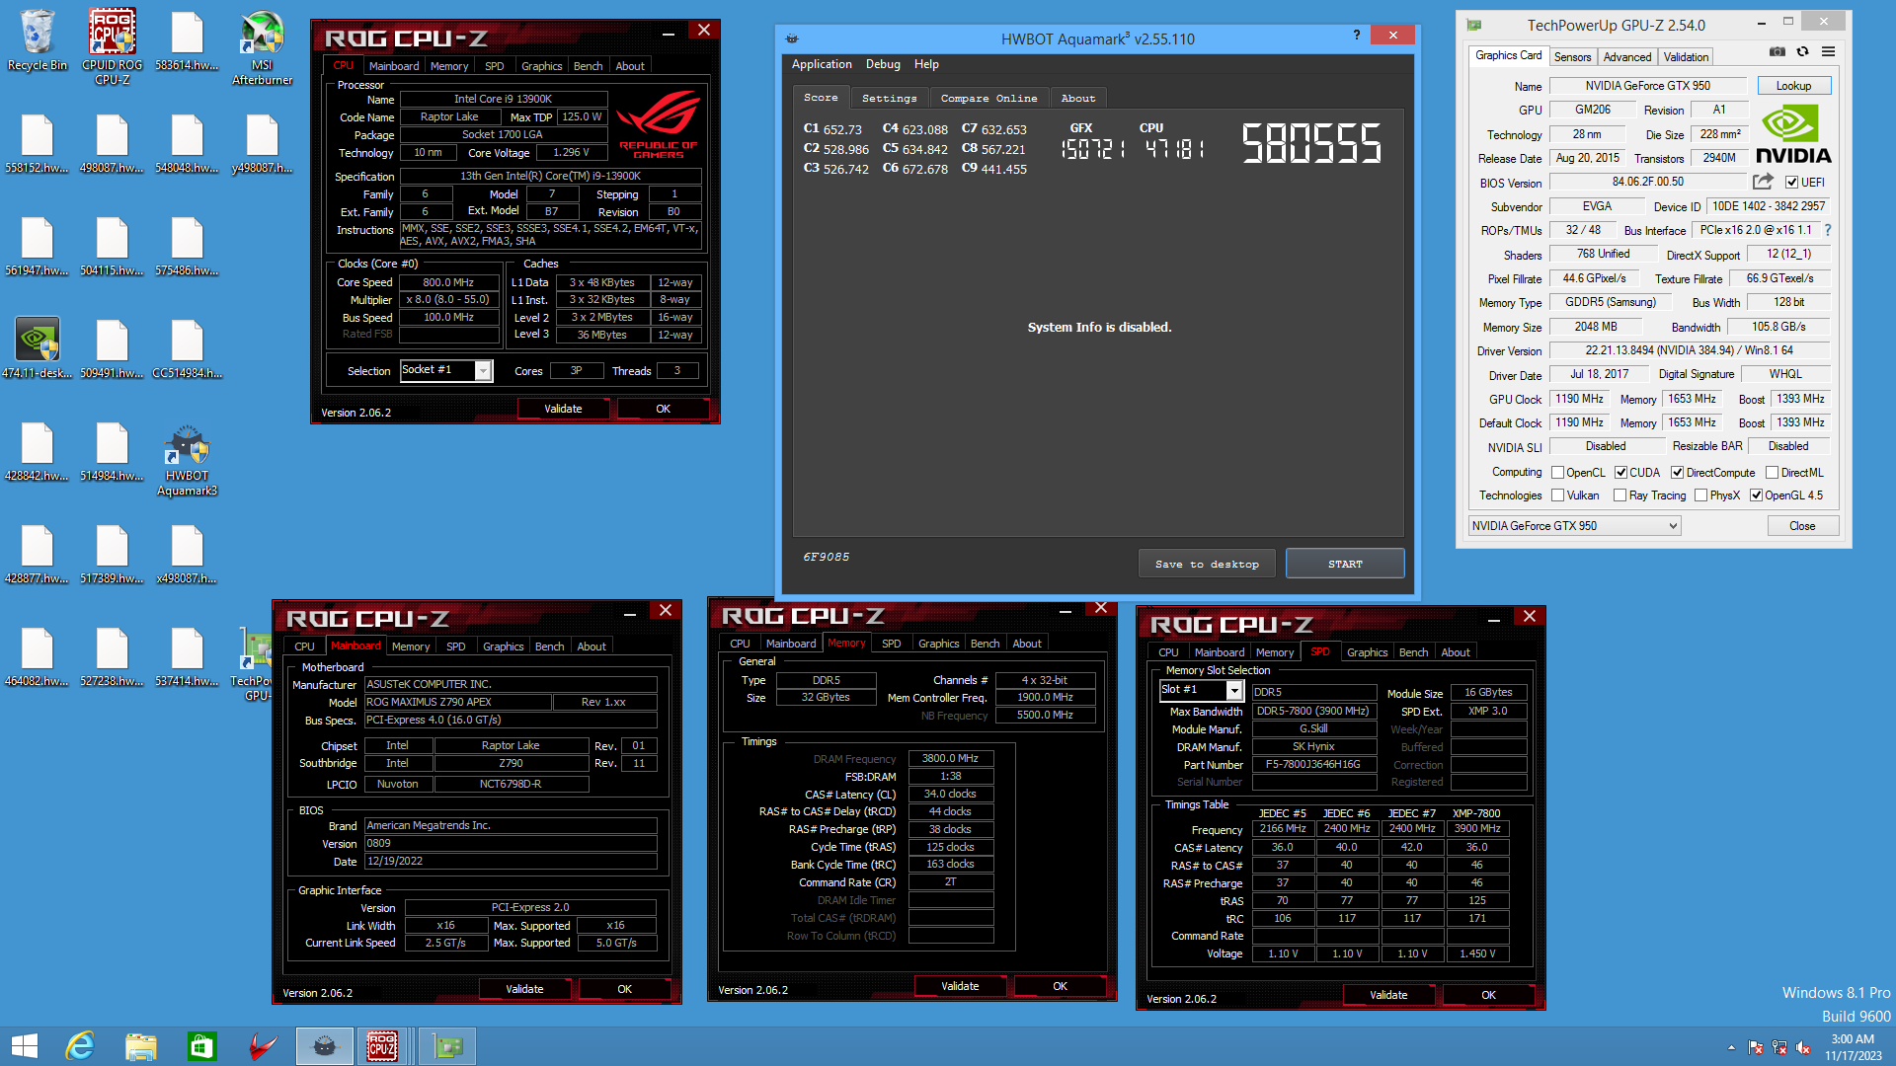Toggle the DirectML checkbox
1896x1066 pixels.
click(1773, 473)
